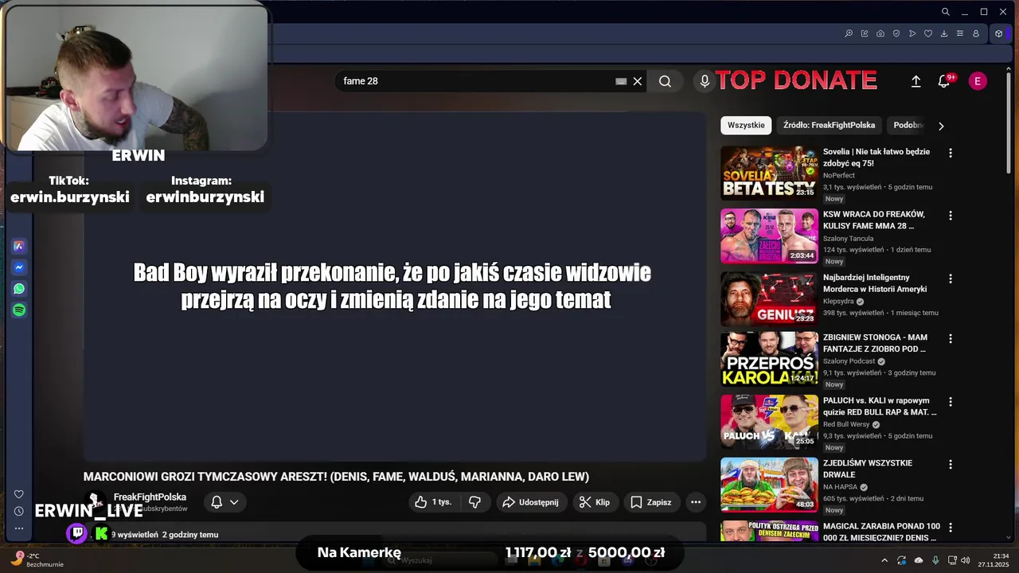Open Messenger in the browser sidebar
The width and height of the screenshot is (1019, 573).
click(x=19, y=267)
